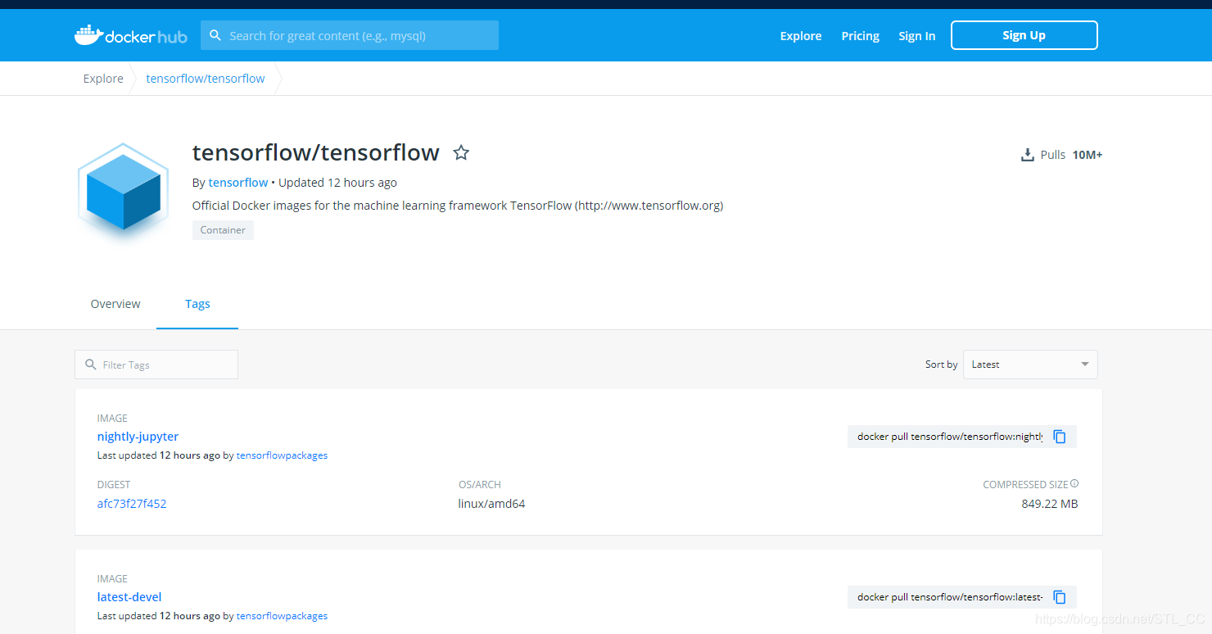Image resolution: width=1212 pixels, height=634 pixels.
Task: Click tensorflowpackages under latest-devel
Action: coord(282,616)
